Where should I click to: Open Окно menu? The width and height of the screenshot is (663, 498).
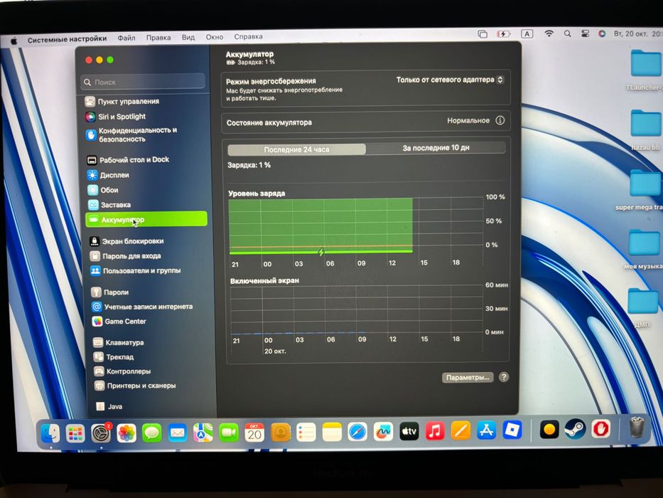coord(215,37)
